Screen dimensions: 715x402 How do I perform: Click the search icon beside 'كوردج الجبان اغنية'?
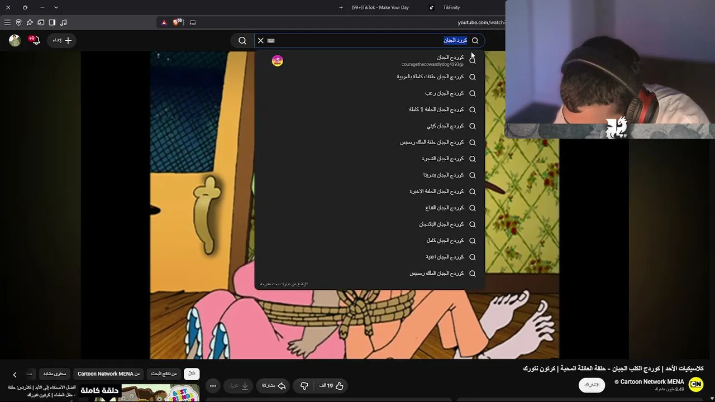coord(473,257)
